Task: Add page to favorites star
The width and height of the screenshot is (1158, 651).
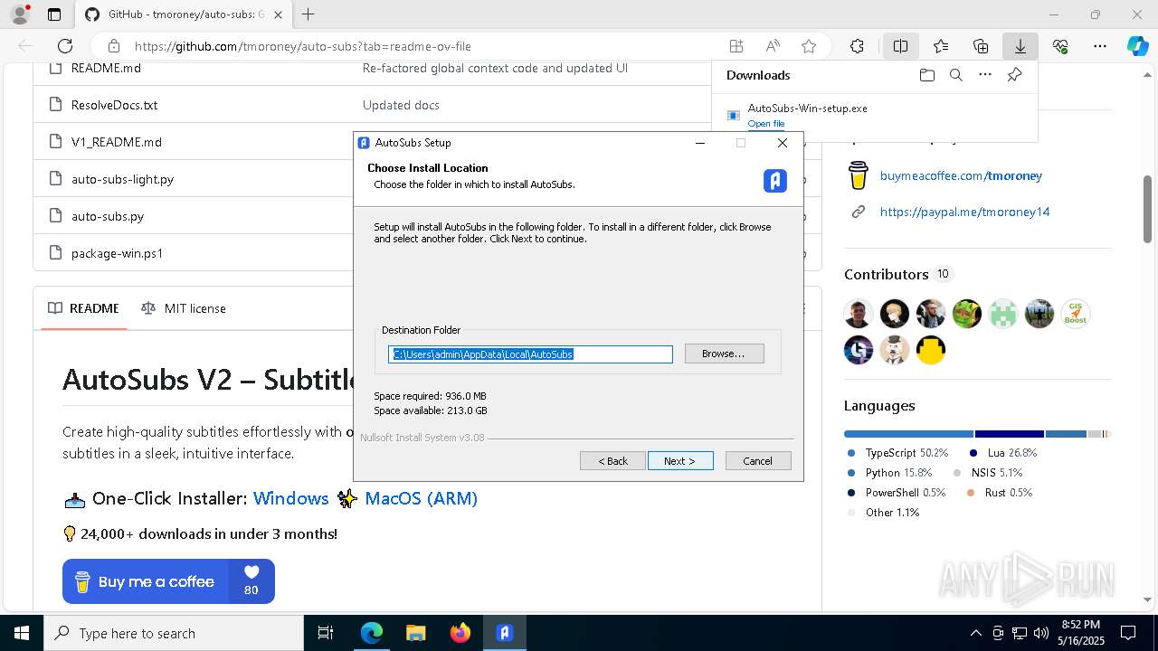Action: coord(809,46)
